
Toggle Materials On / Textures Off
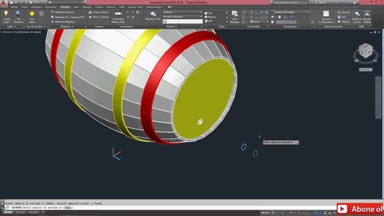pos(68,17)
